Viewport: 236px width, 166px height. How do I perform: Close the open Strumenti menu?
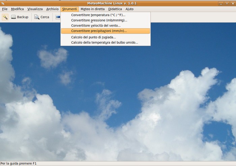click(x=69, y=9)
